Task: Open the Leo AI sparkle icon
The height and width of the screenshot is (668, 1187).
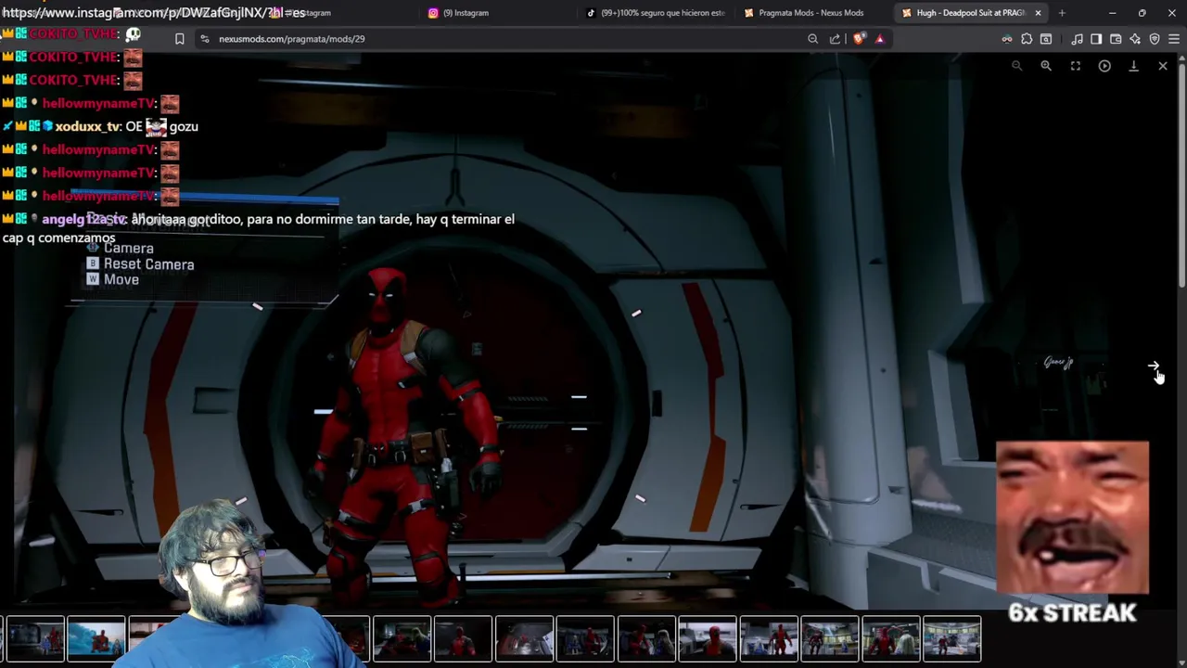Action: (x=1135, y=39)
